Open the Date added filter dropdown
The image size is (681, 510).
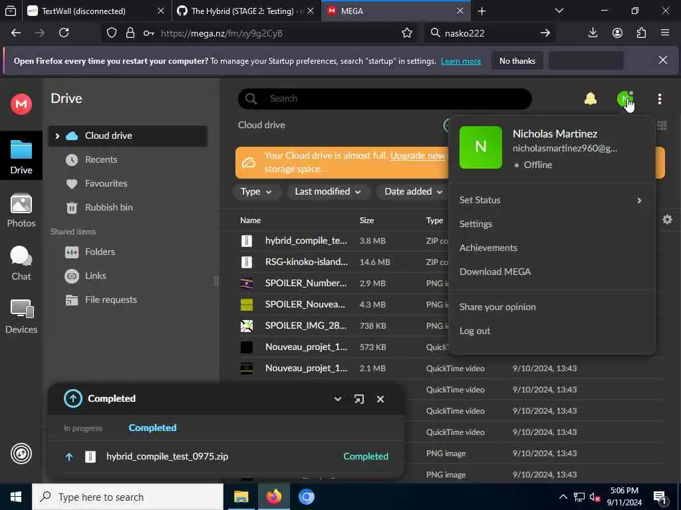point(413,192)
